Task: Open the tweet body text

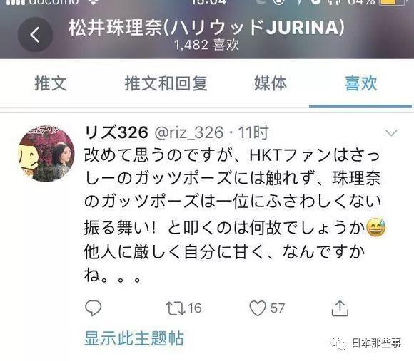Action: 234,215
